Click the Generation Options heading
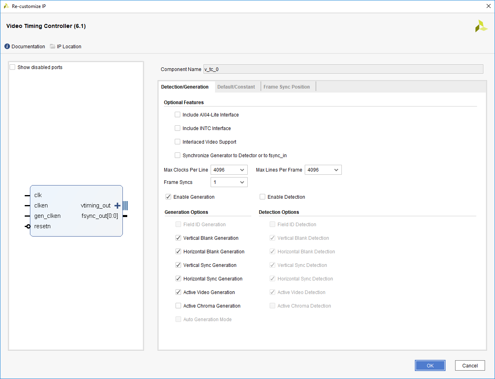 186,212
